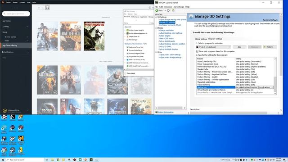Screen dimensions: 288x162
Task: Open the Desktop menu in NVIDIA Control Panel
Action: coord(168,7)
